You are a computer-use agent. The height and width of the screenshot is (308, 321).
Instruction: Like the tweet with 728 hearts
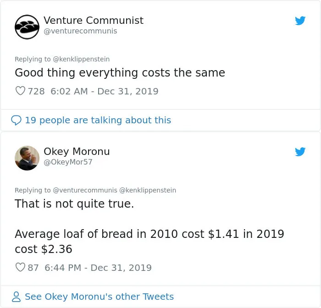click(20, 91)
